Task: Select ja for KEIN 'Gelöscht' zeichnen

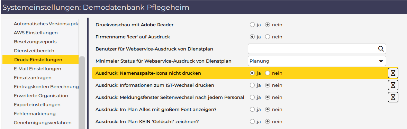Action: coord(252,121)
